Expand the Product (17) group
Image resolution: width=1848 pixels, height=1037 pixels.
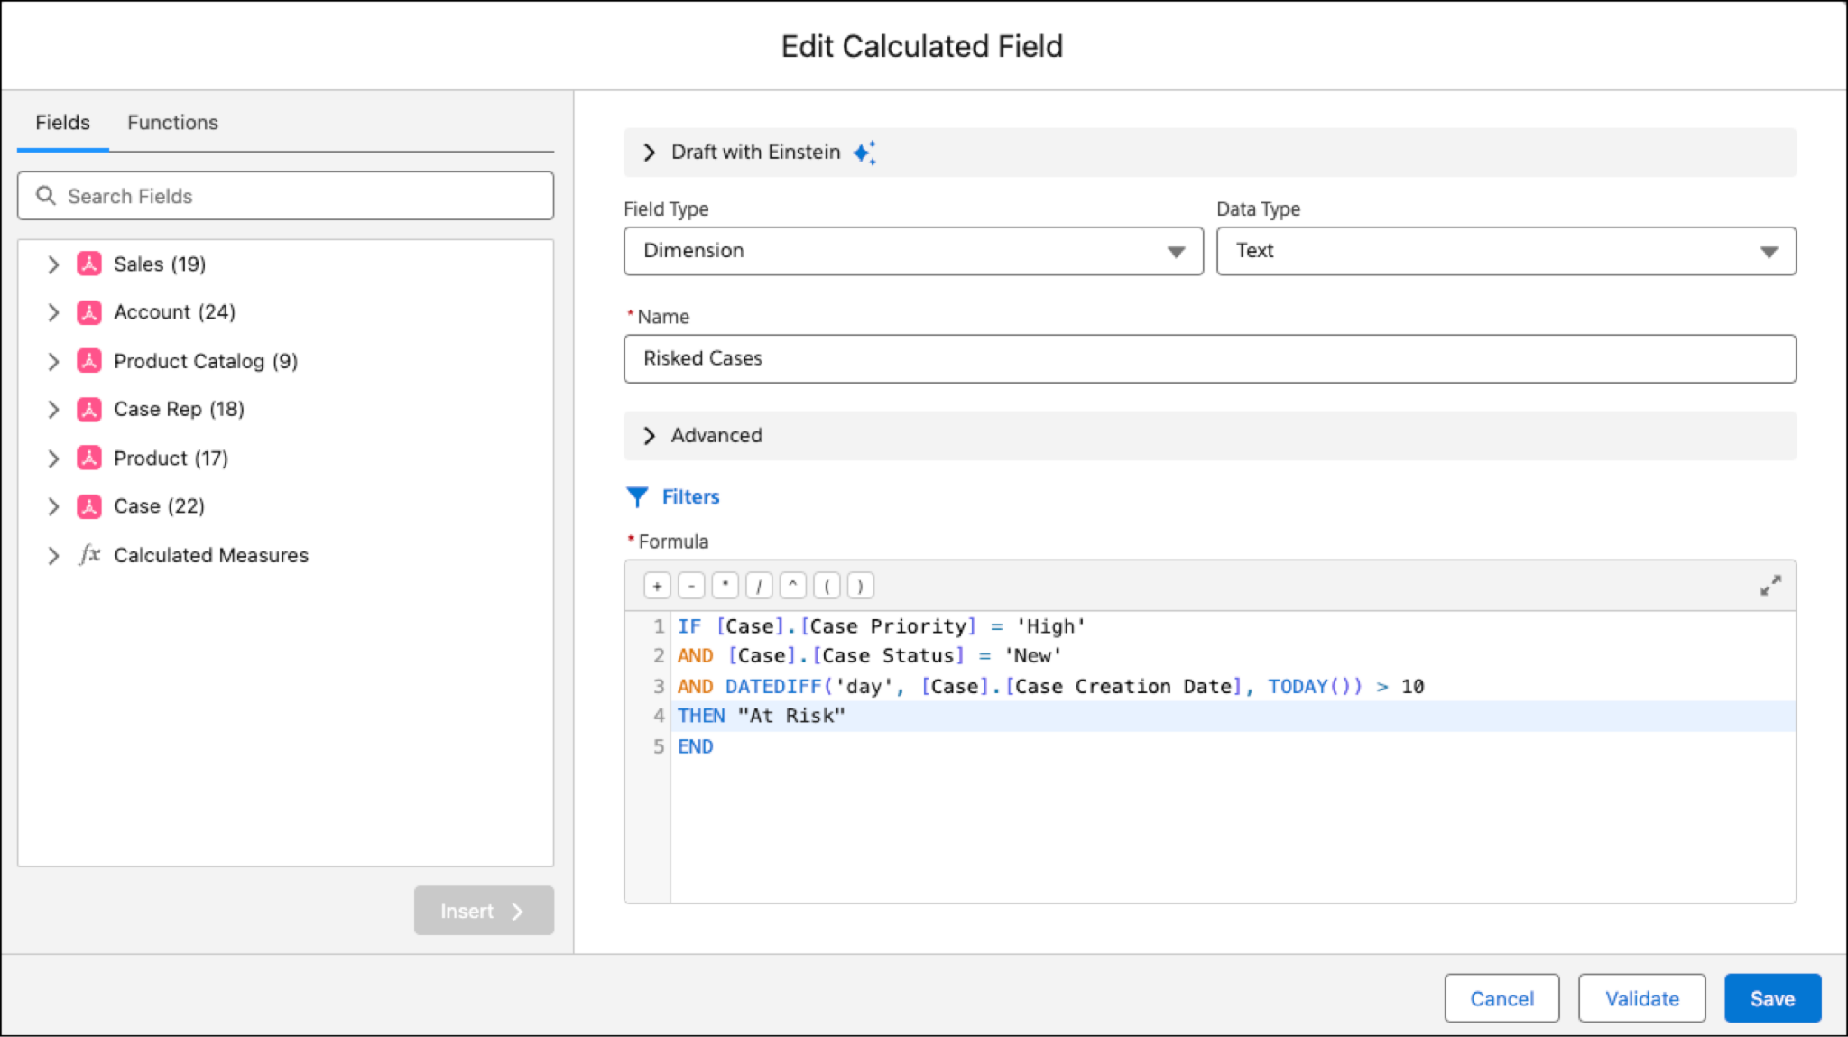(53, 458)
